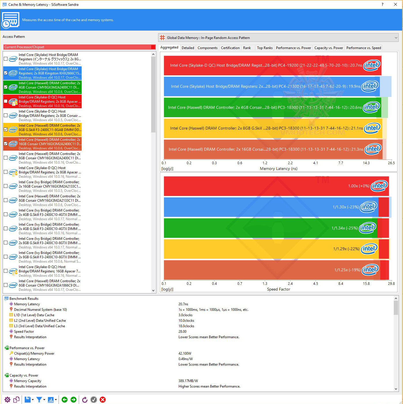Image resolution: width=403 pixels, height=404 pixels.
Task: Check the Ivy Bridge 2x 16GB Corsair entry
Action: coord(5,186)
